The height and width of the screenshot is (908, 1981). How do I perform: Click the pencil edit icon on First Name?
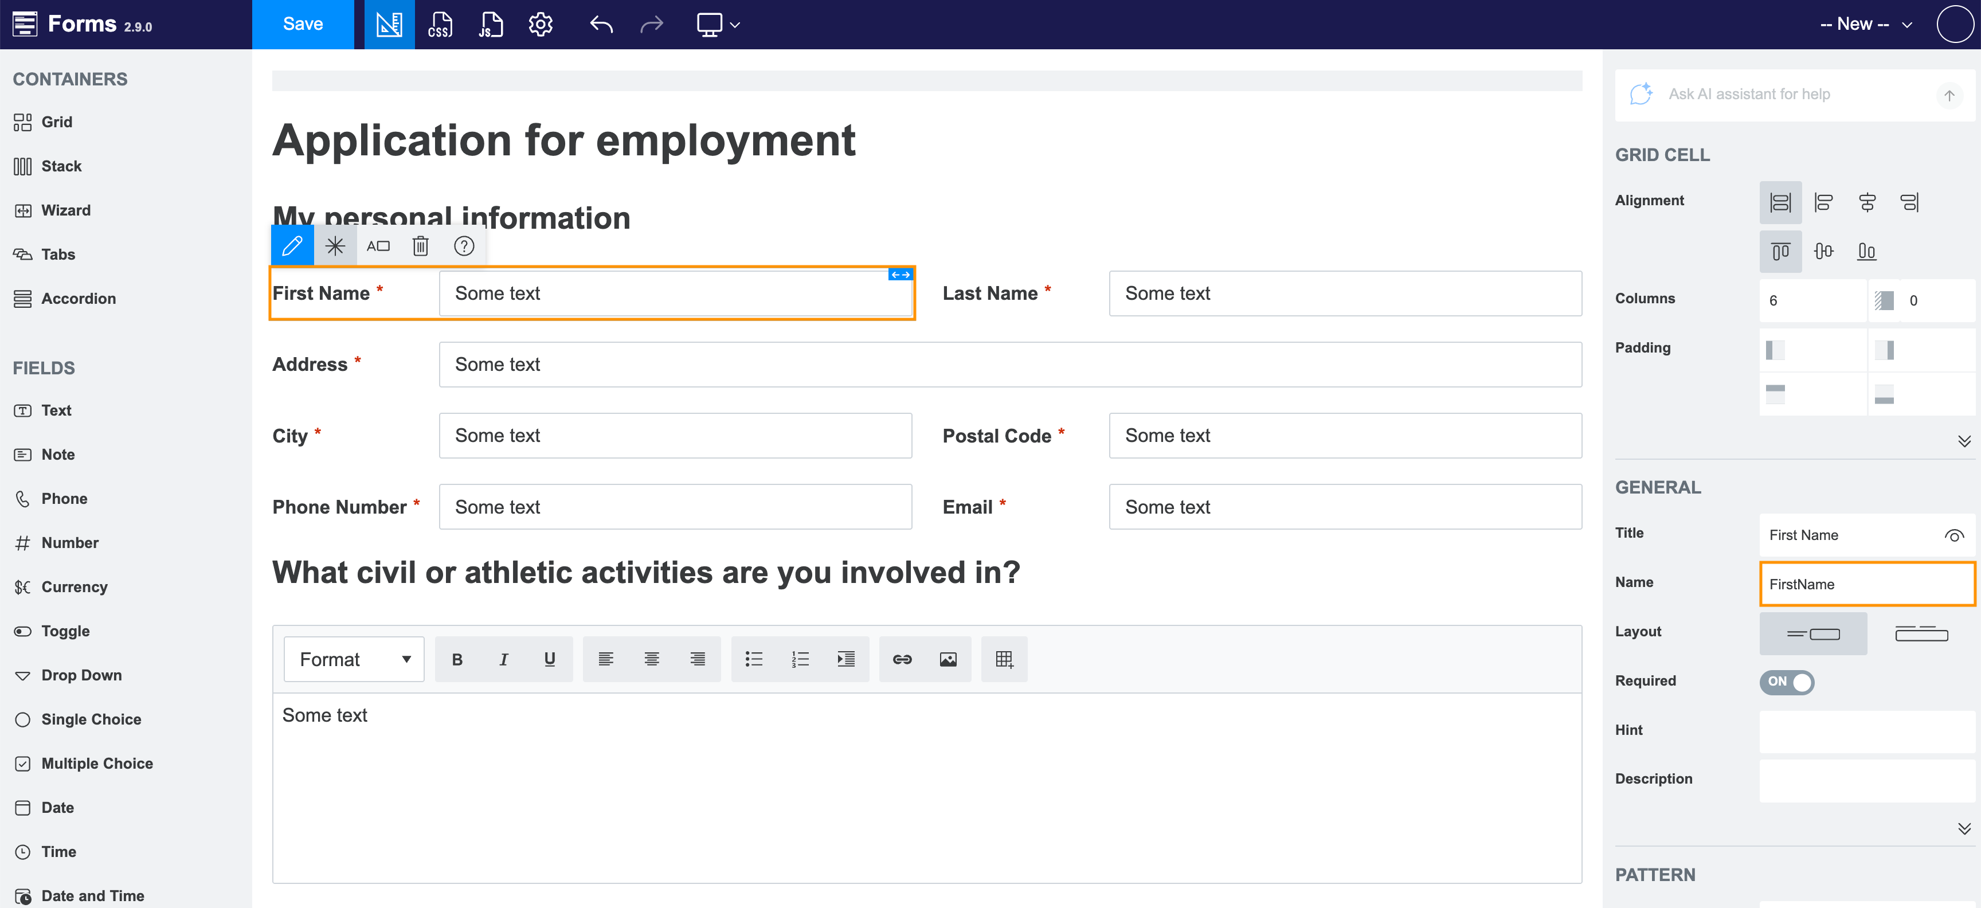click(x=292, y=246)
